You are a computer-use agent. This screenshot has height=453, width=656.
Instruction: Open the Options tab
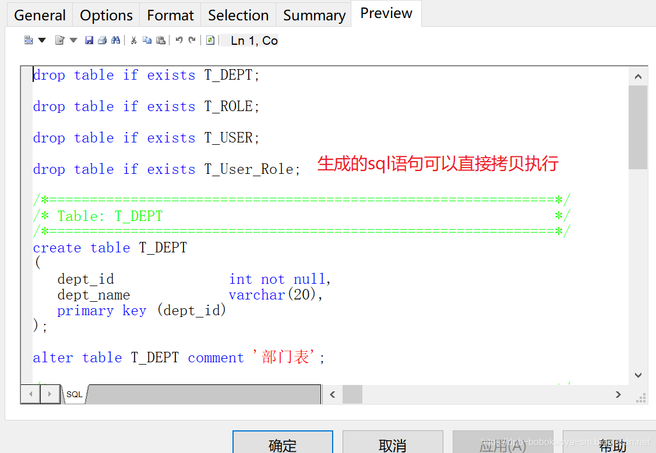(106, 15)
